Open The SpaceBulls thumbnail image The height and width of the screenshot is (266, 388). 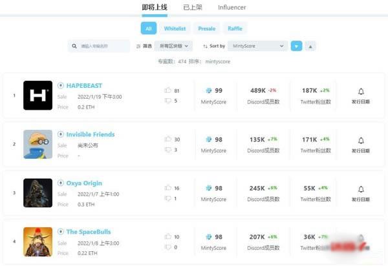(x=38, y=241)
